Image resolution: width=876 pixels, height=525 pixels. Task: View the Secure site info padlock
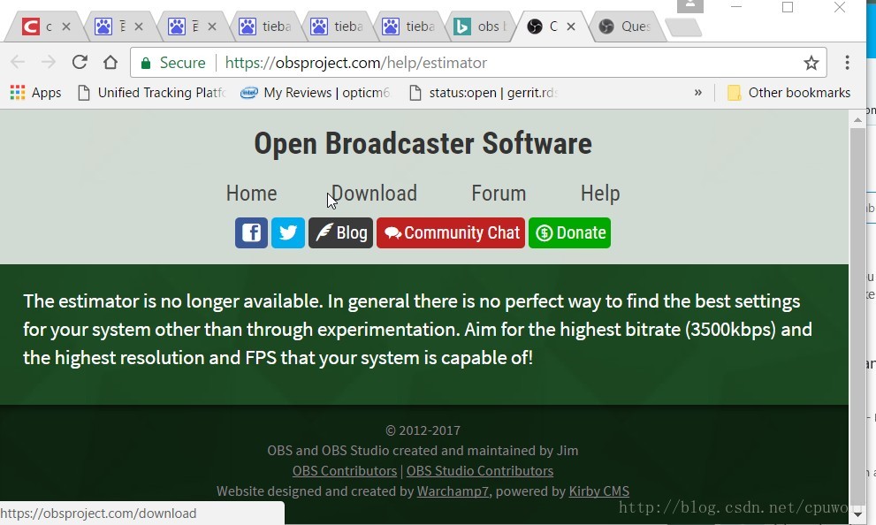tap(146, 63)
